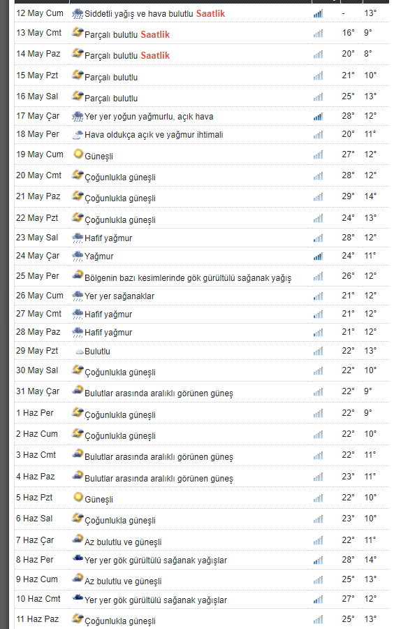Click high temperature 26° on 25 May
The image size is (394, 629).
(x=348, y=276)
